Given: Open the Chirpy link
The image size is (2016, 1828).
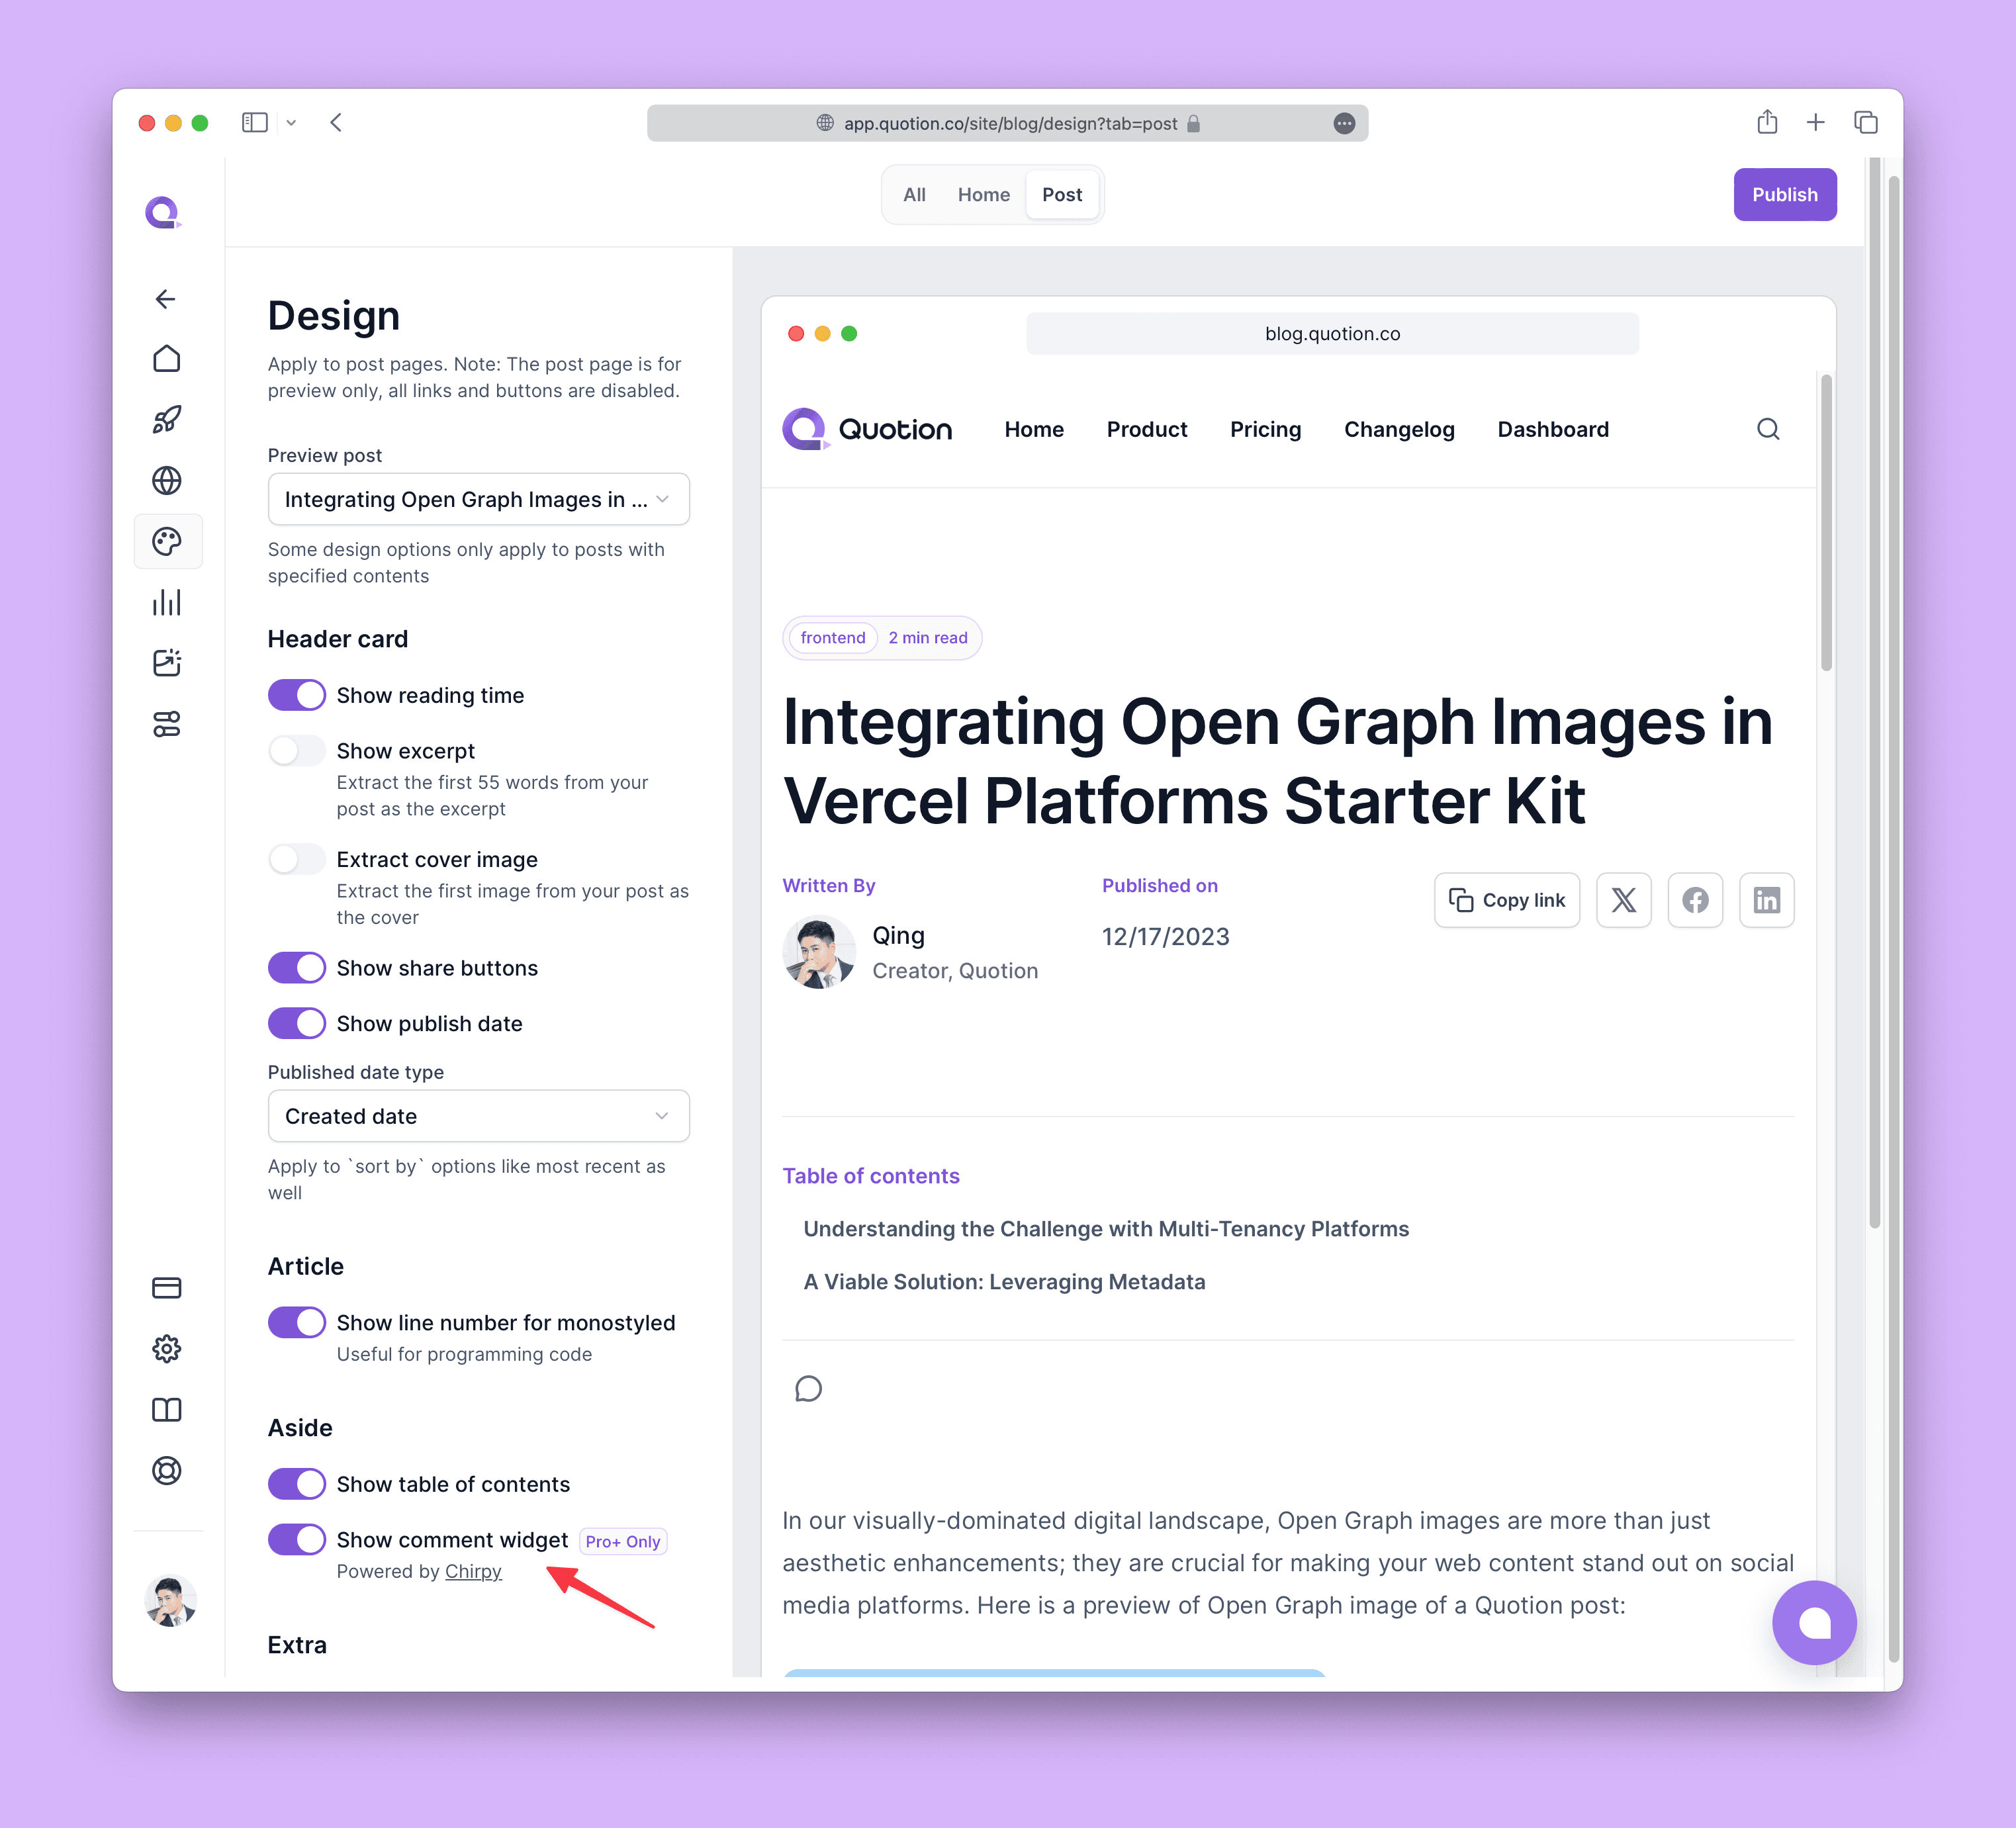Looking at the screenshot, I should (x=473, y=1571).
